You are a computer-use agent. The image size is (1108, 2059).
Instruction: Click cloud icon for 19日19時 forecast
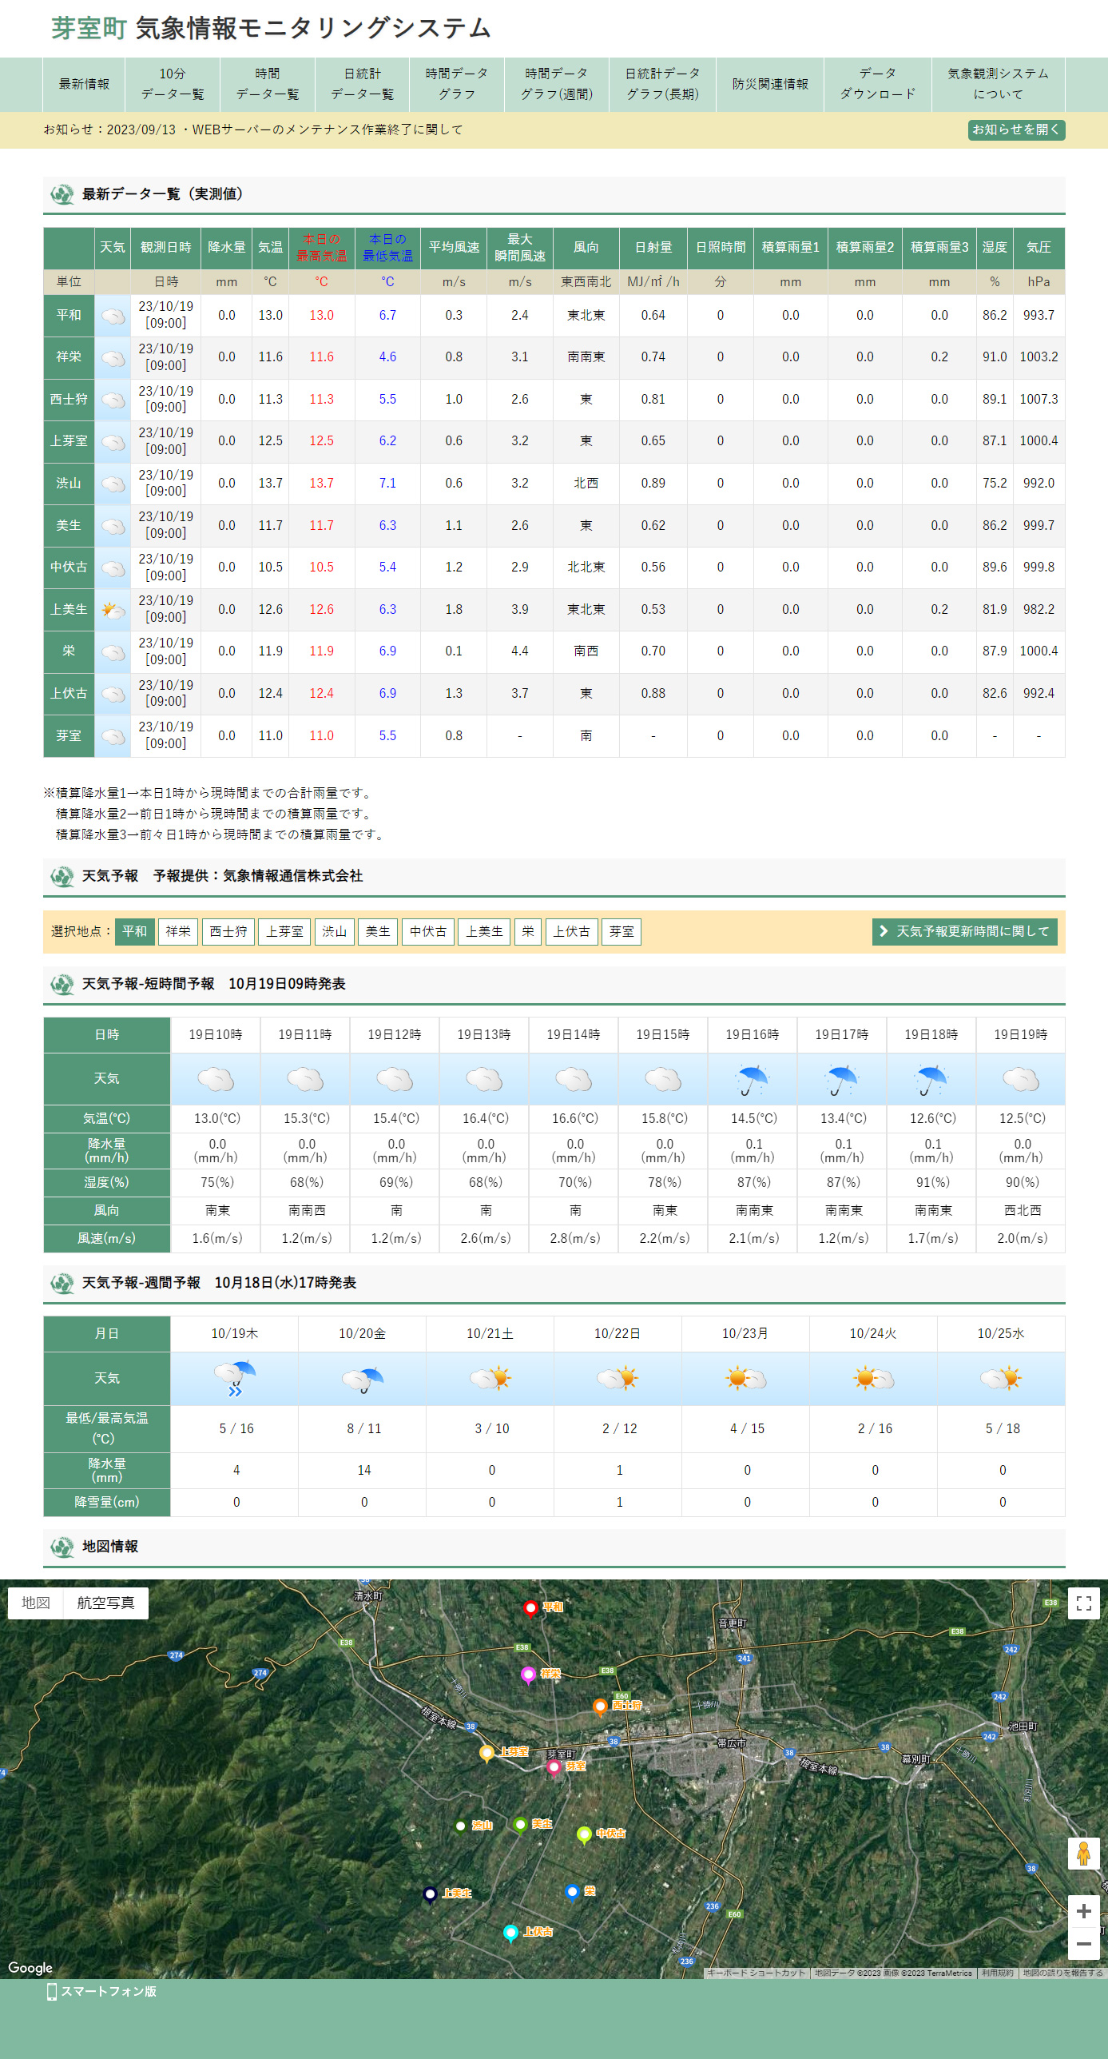1020,1079
